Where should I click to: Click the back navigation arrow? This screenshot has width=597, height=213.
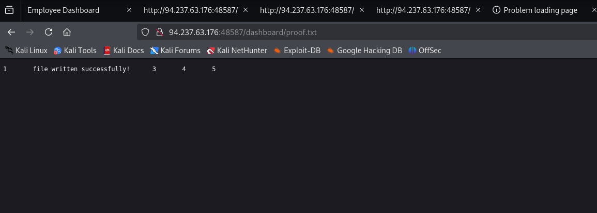(x=11, y=32)
